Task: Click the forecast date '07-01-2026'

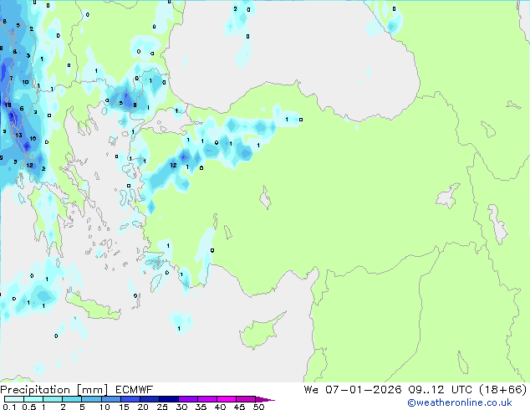Action: 364,390
